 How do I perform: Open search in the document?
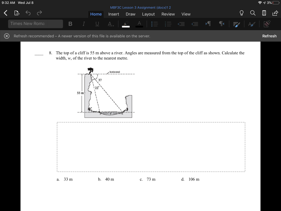[252, 13]
